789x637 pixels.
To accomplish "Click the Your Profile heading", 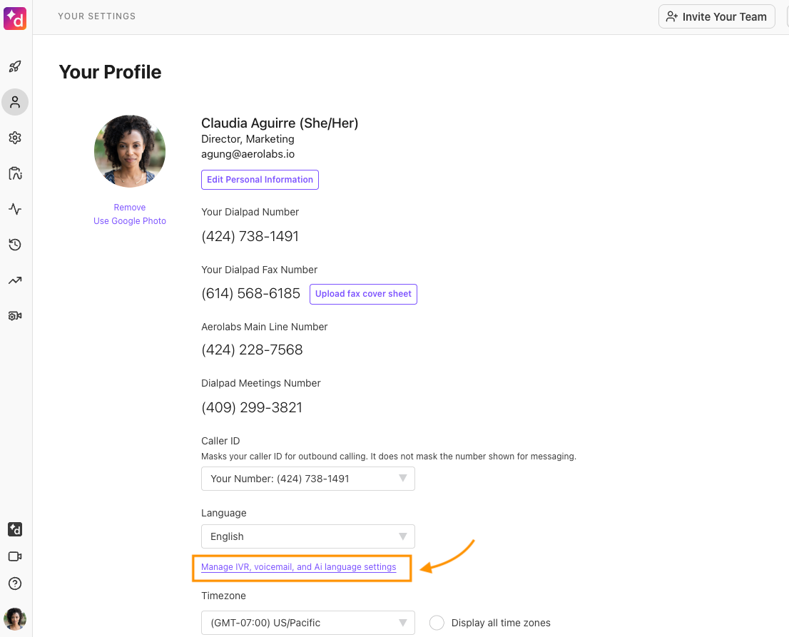I will [110, 72].
